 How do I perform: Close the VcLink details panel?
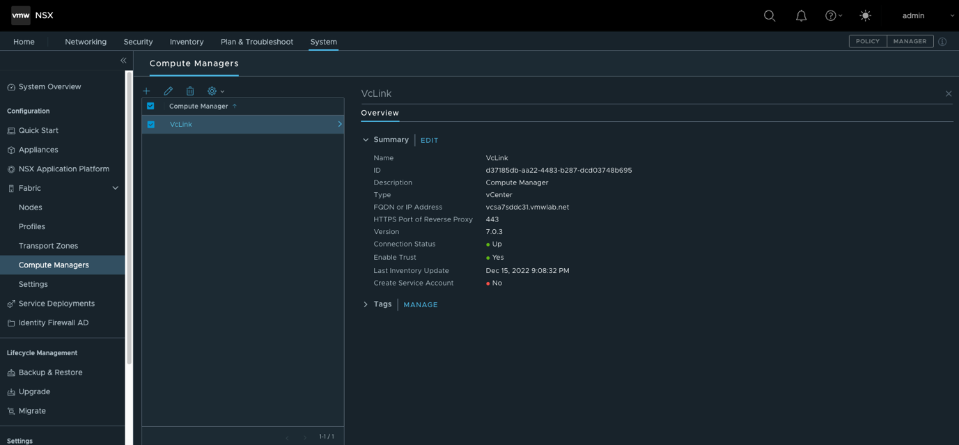pyautogui.click(x=949, y=93)
